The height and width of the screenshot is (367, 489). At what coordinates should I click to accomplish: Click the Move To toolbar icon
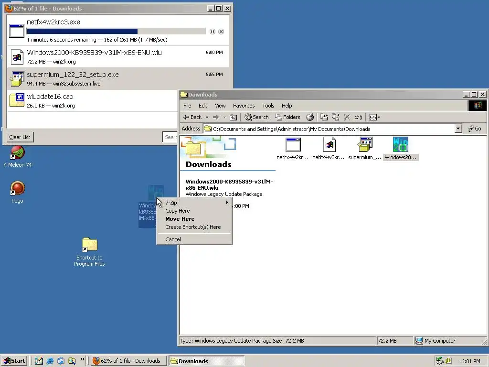pyautogui.click(x=324, y=117)
